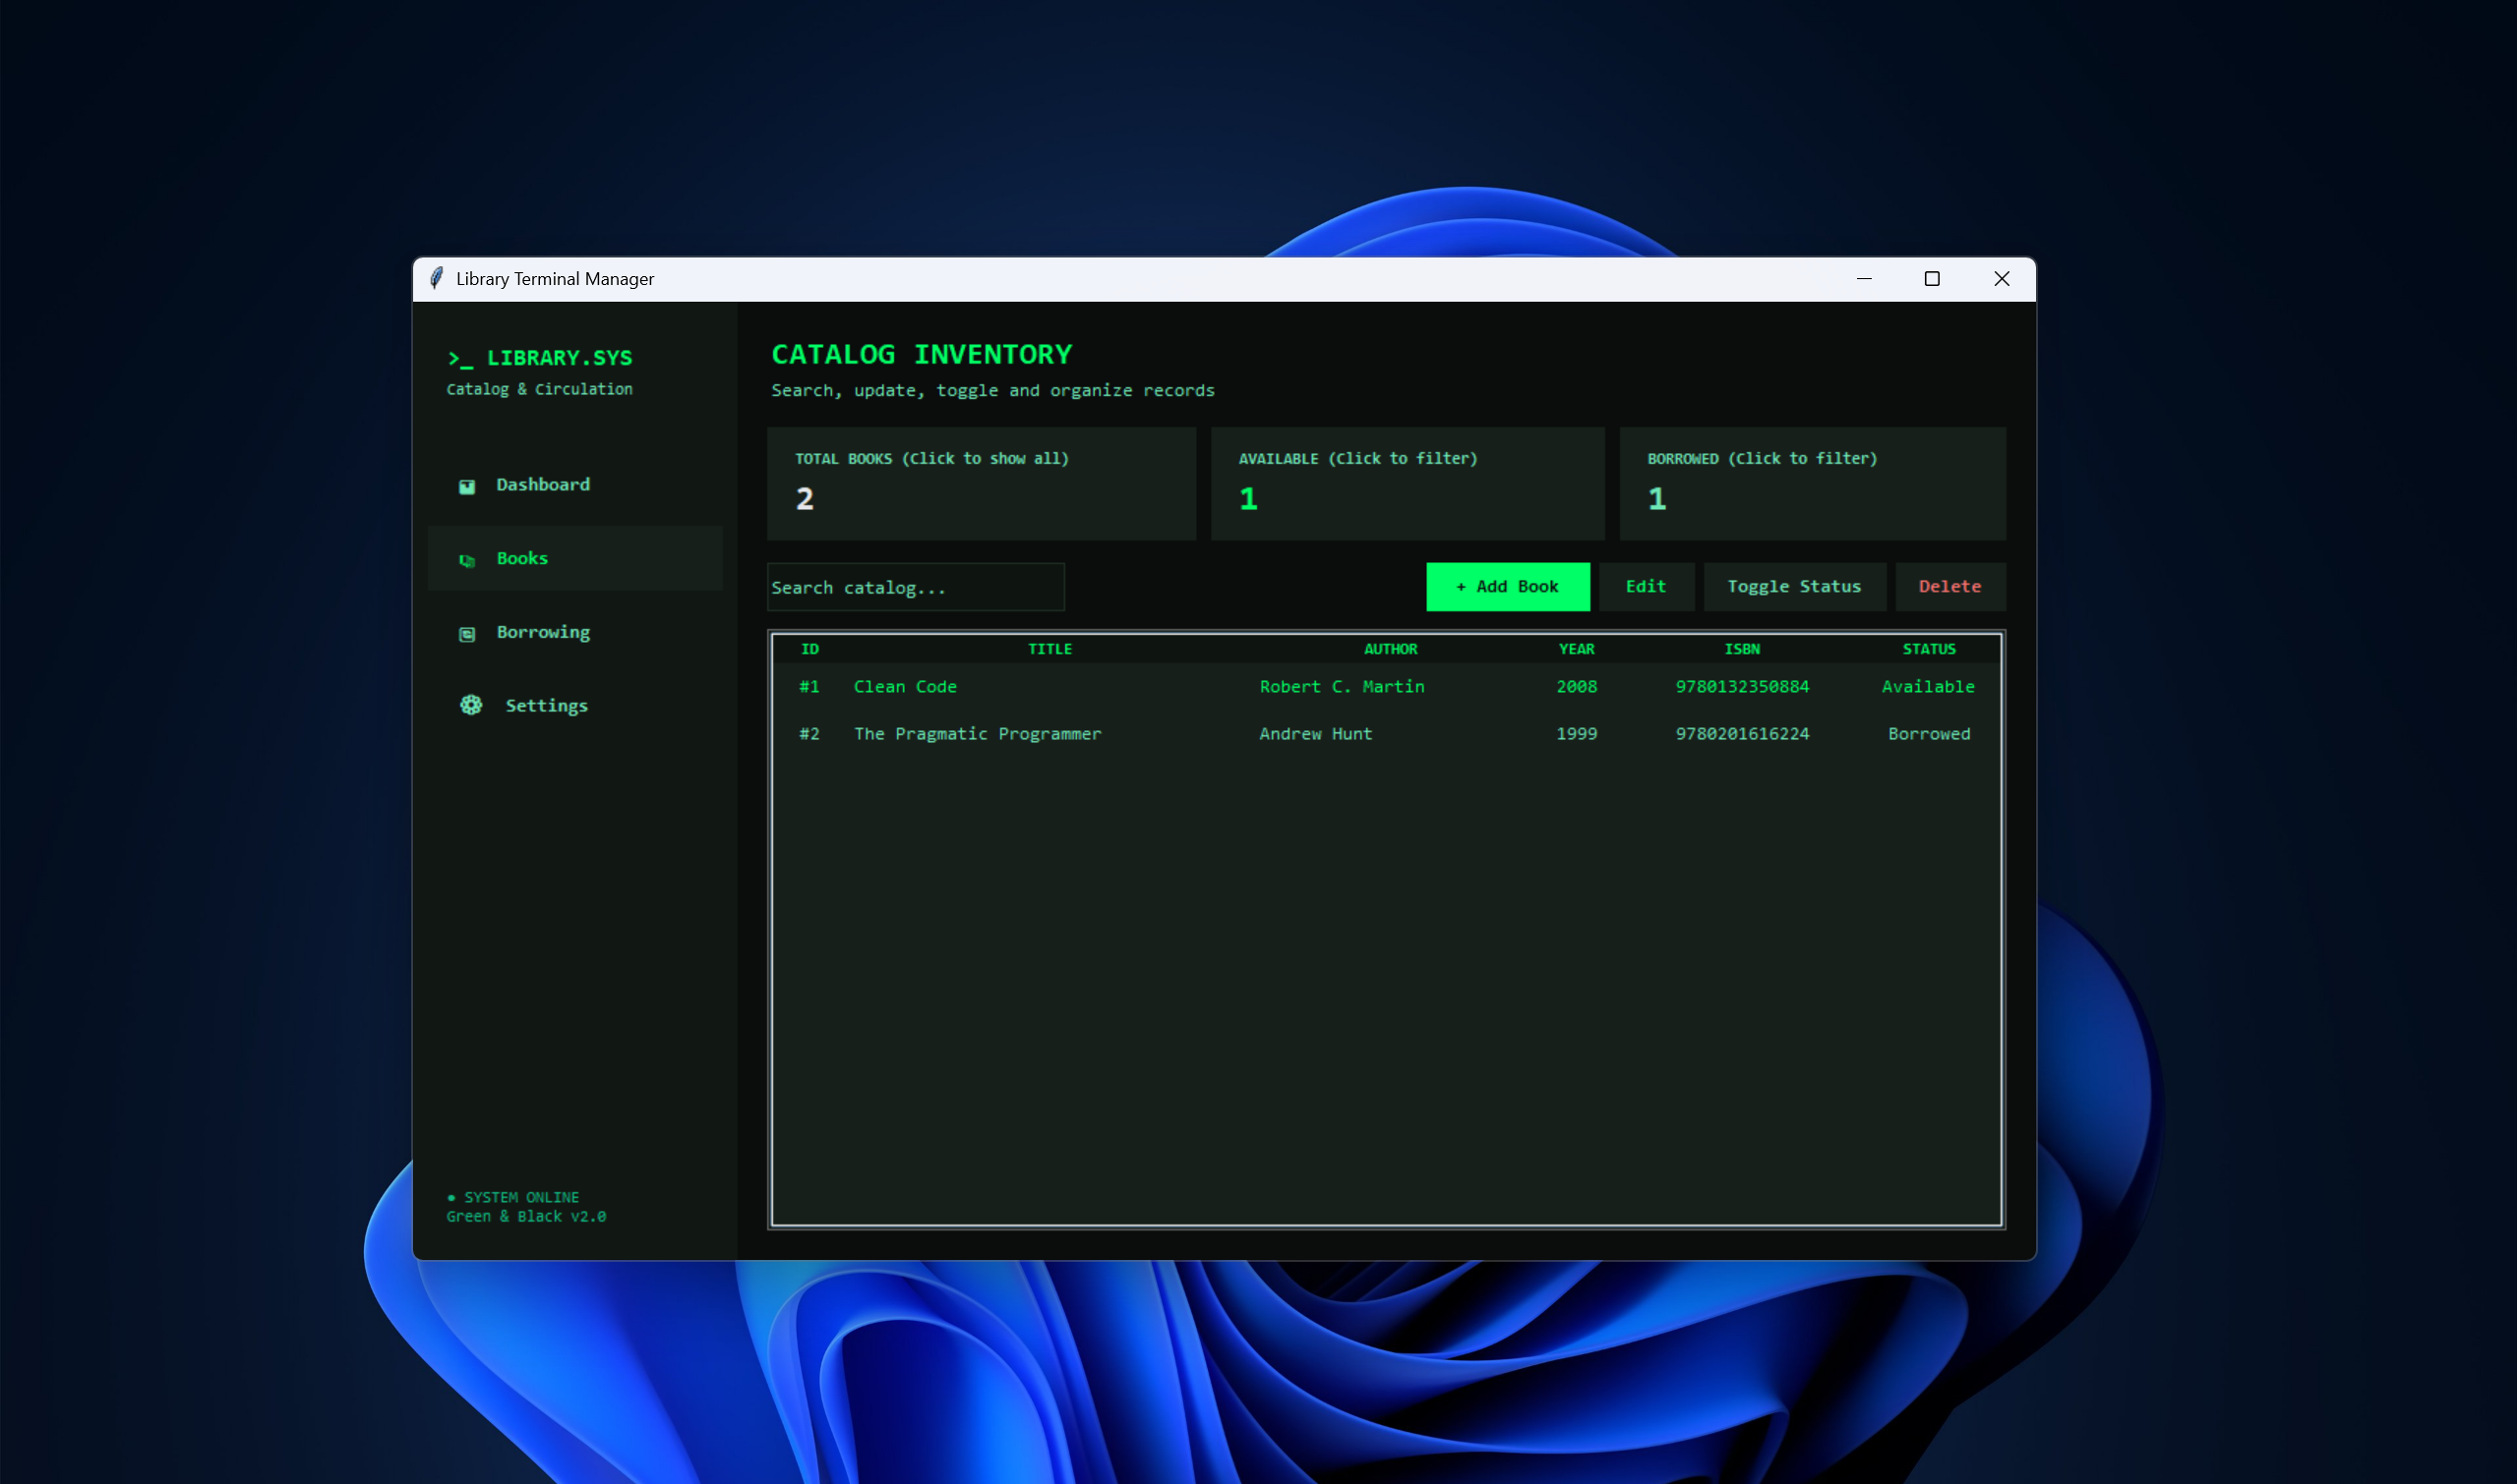Sort by the ID column header

pyautogui.click(x=809, y=649)
